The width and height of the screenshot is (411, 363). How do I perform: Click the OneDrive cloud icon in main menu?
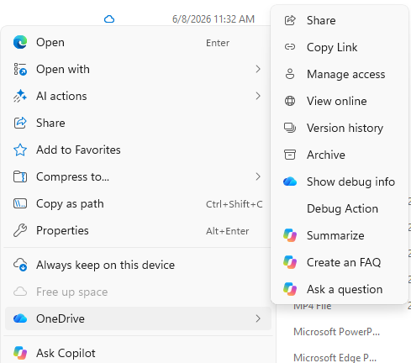pos(20,318)
